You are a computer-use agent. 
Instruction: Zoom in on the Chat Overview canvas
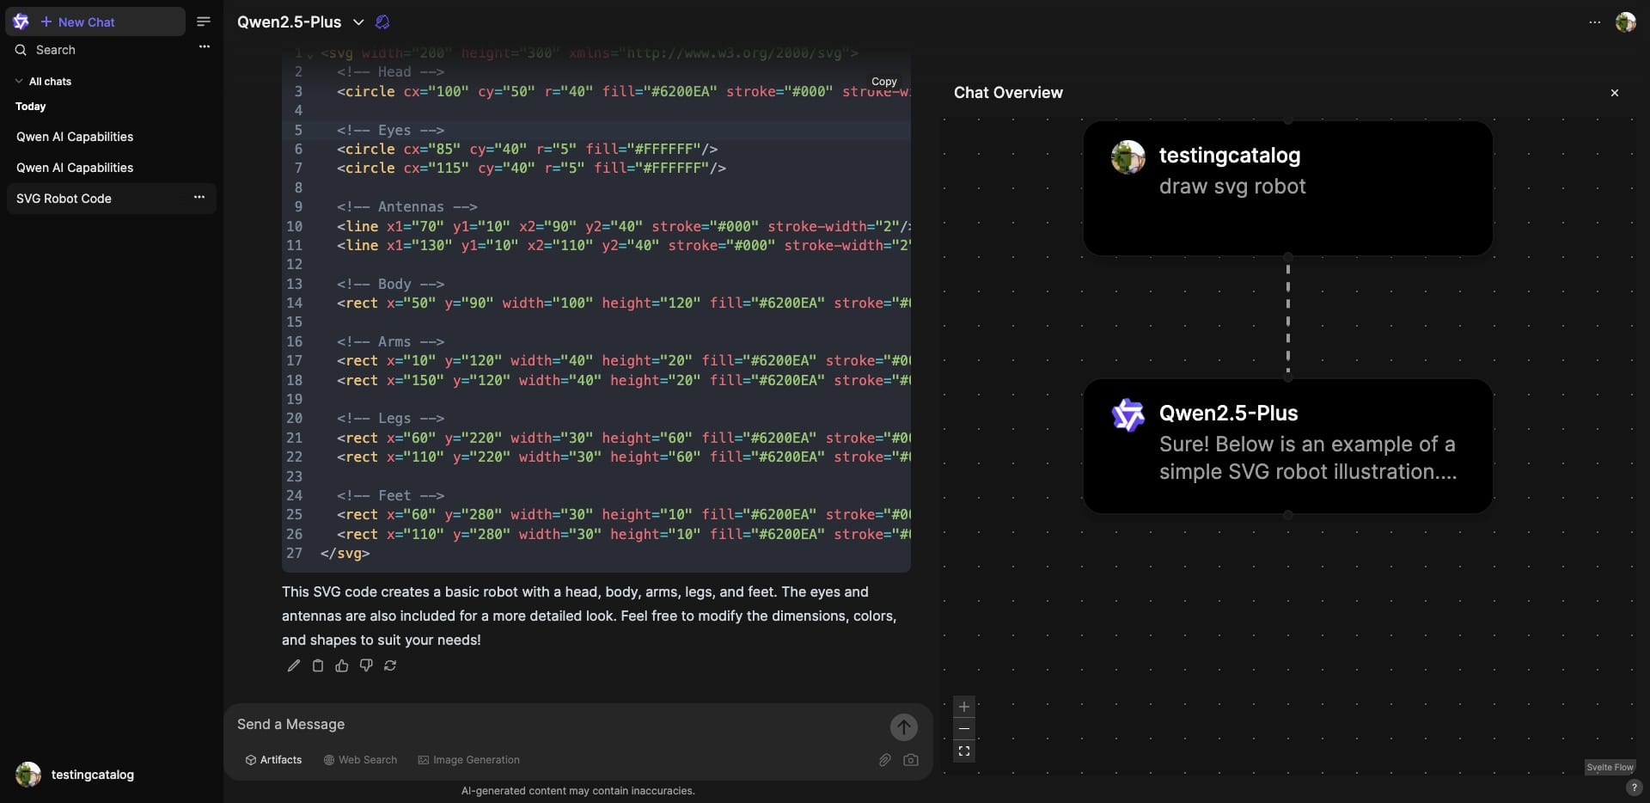964,707
